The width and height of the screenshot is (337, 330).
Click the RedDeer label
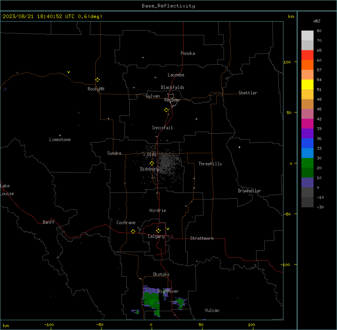point(172,100)
